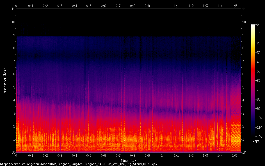Click the 11 label on right frequency axis

click(x=244, y=9)
